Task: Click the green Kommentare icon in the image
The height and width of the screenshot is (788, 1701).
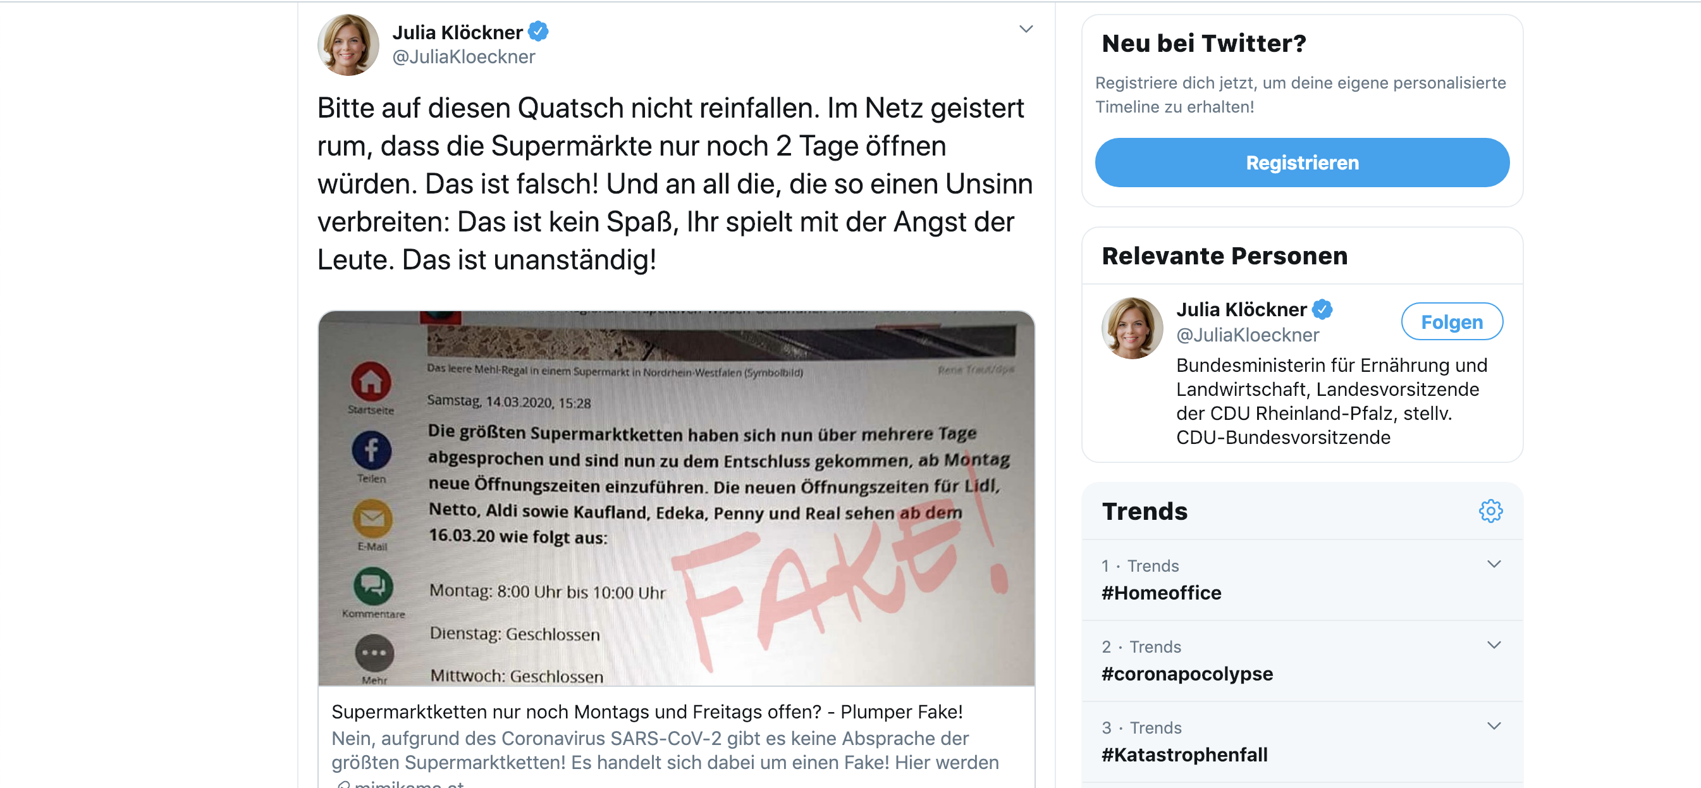Action: coord(373,585)
